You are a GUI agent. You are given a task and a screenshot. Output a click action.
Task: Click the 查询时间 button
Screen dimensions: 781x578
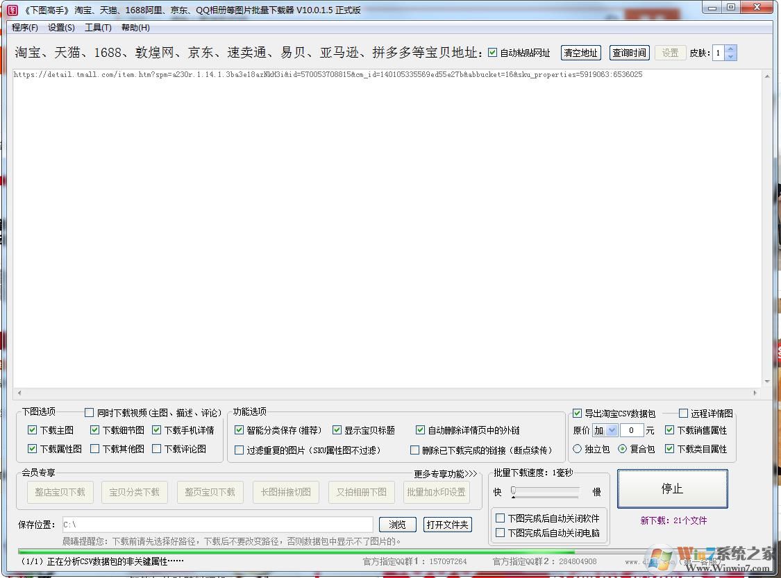click(x=629, y=52)
